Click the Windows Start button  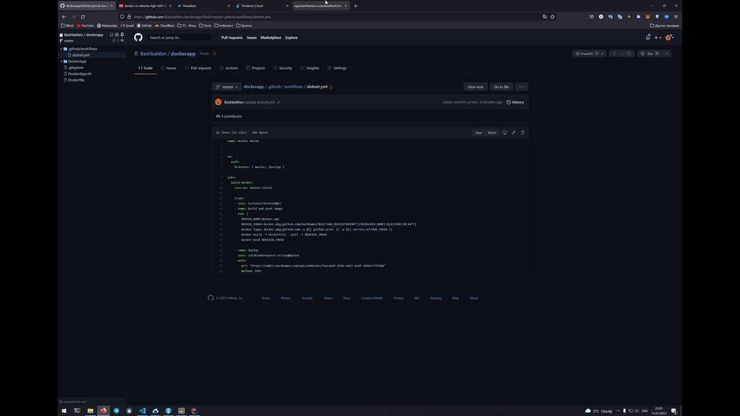tap(64, 411)
